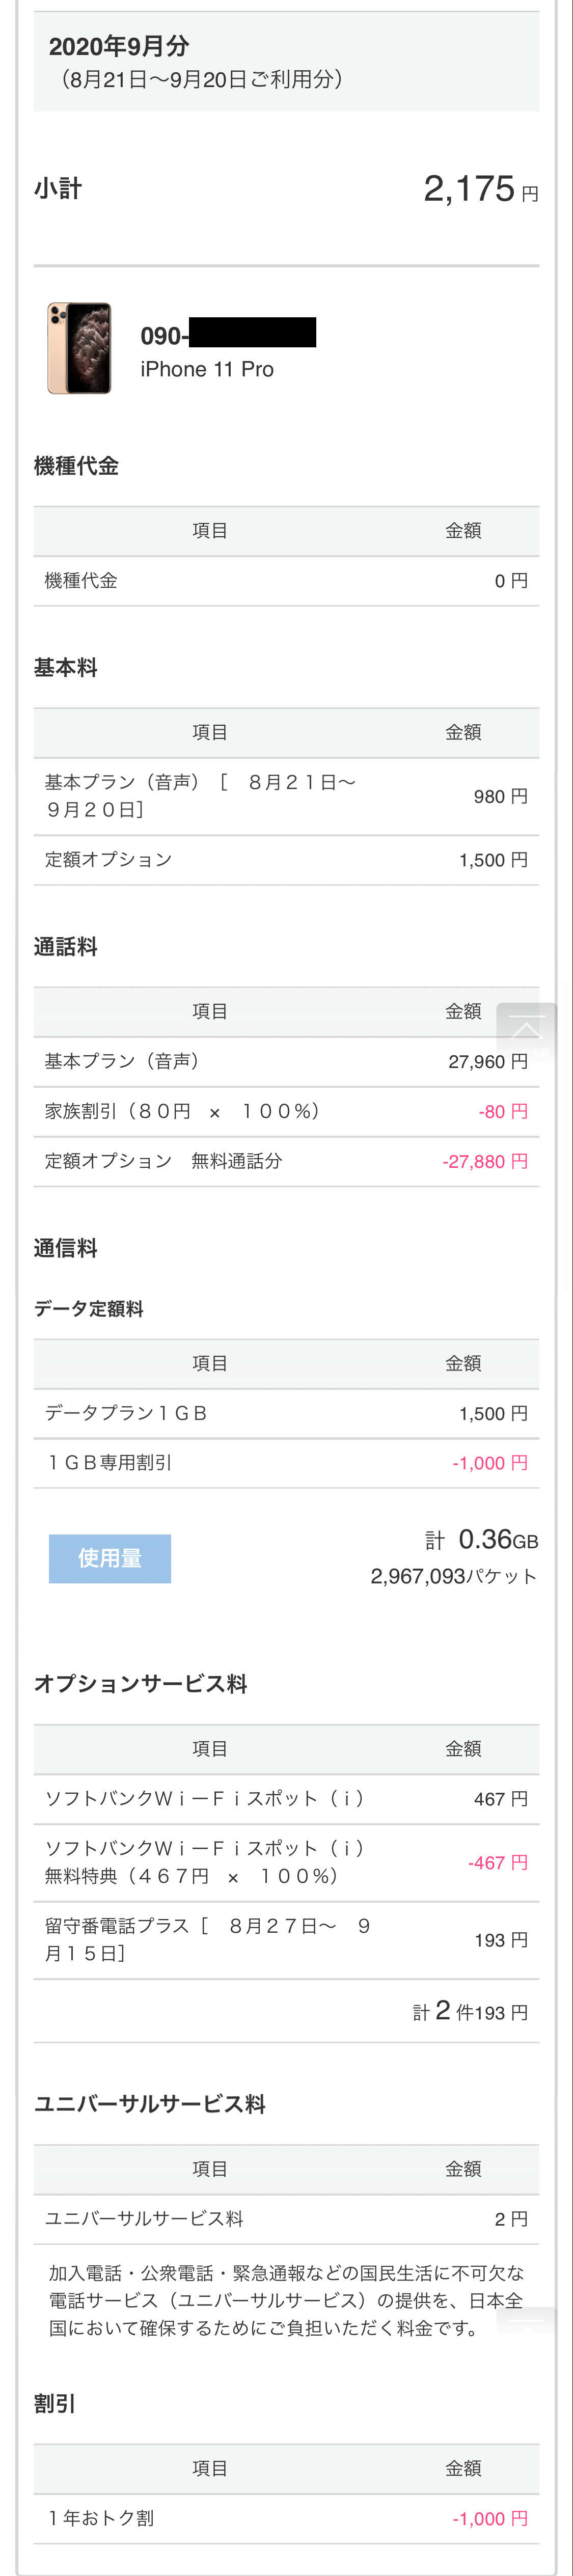This screenshot has width=573, height=2576.
Task: Select the 家族割引 -80 円 discount row
Action: coord(286,1111)
